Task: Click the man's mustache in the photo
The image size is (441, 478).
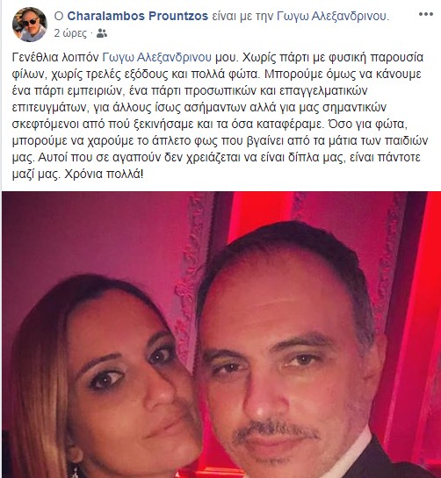Action: pyautogui.click(x=275, y=430)
